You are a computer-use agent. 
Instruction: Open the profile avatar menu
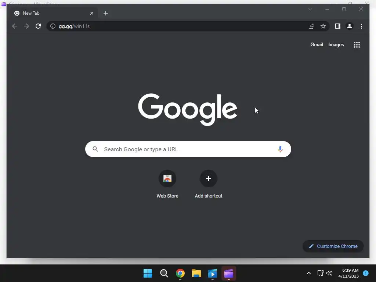click(350, 26)
